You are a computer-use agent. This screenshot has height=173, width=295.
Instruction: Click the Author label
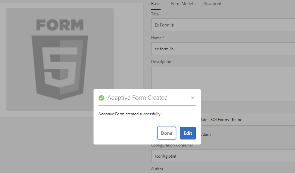click(x=157, y=169)
